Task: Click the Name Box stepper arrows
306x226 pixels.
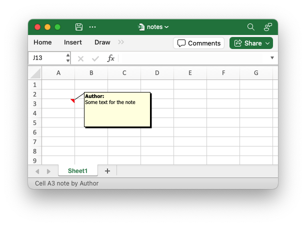Action: pos(67,58)
